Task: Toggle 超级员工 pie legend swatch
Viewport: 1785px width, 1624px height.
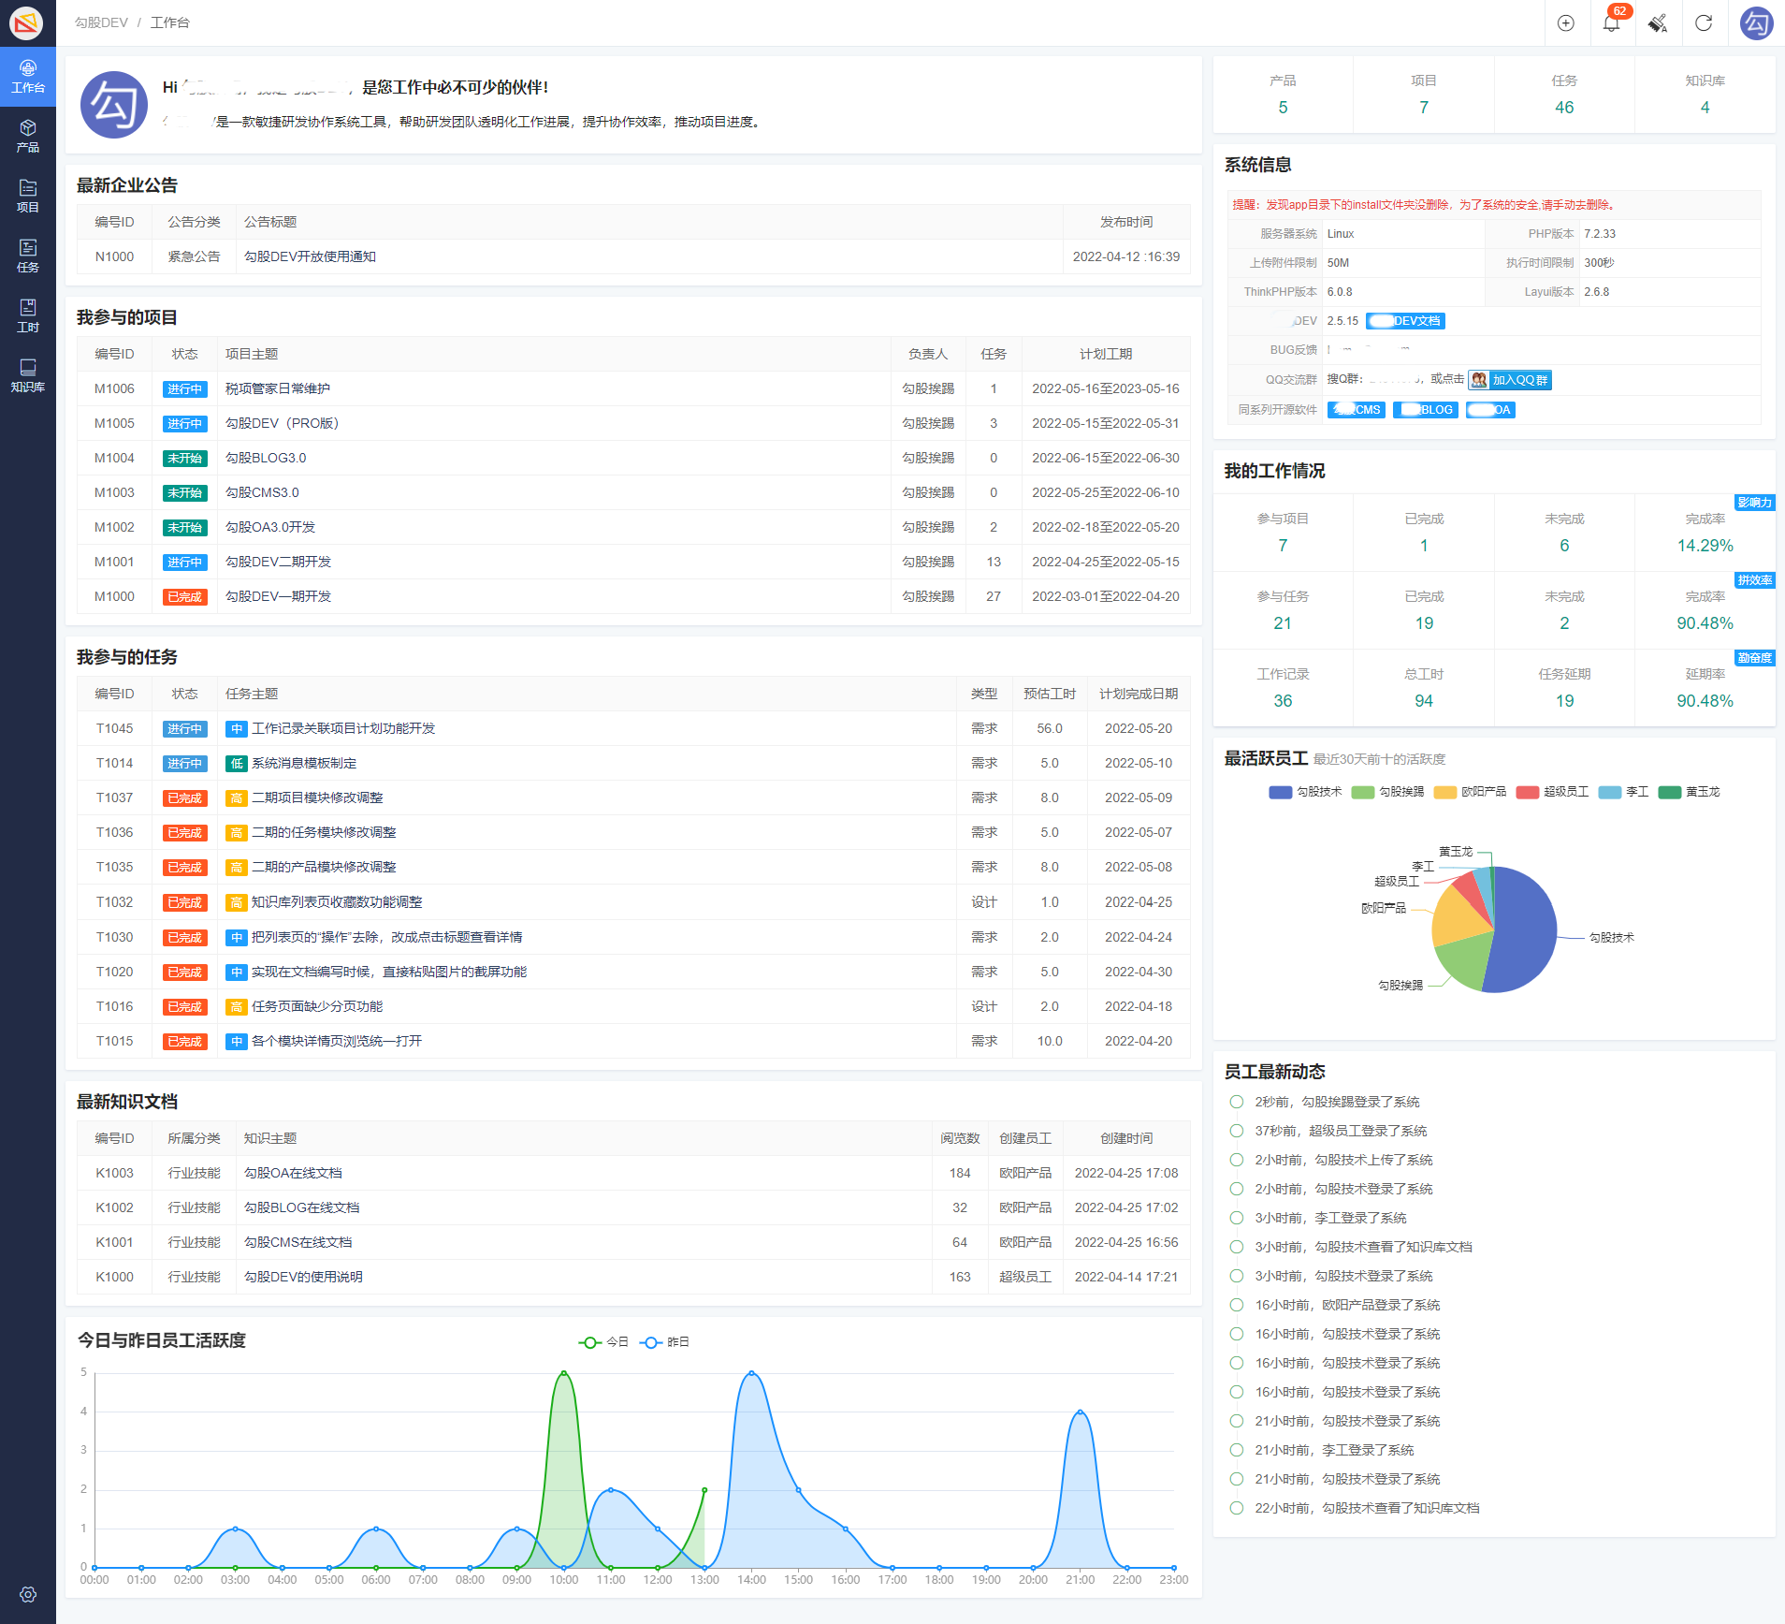Action: [x=1528, y=793]
